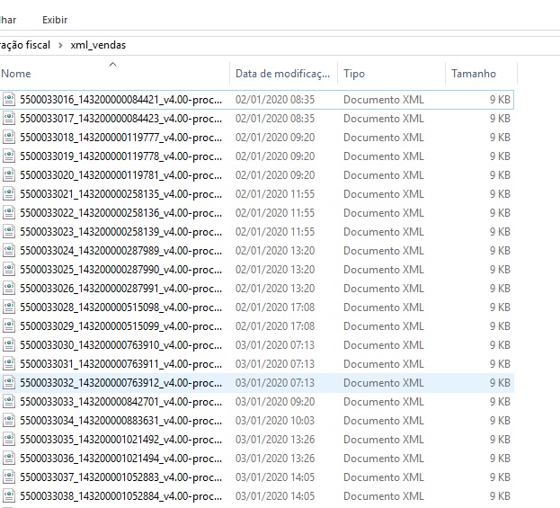The width and height of the screenshot is (560, 508).
Task: Select file name 5500033023_143200000258139_v4.00-proc...
Action: pyautogui.click(x=120, y=232)
